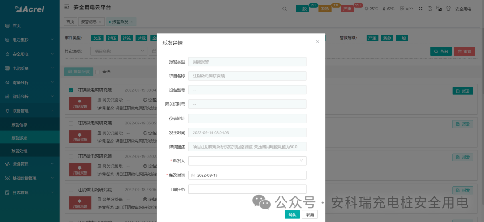Expand the 电能质量 sidebar menu chevron
The image size is (484, 222).
(x=52, y=68)
